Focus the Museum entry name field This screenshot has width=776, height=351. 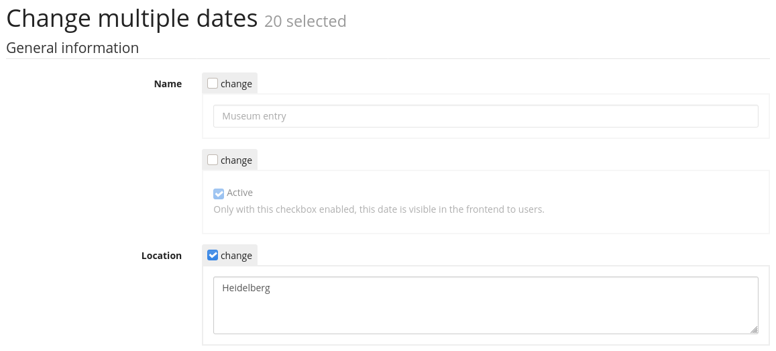[x=486, y=116]
